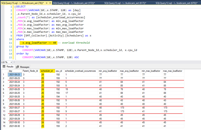This screenshot has width=201, height=130.
Task: Switch to the SQLQuery14.sql tab
Action: pyautogui.click(x=74, y=3)
